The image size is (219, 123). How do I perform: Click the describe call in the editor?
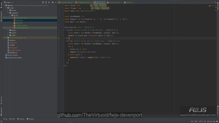(x=68, y=27)
